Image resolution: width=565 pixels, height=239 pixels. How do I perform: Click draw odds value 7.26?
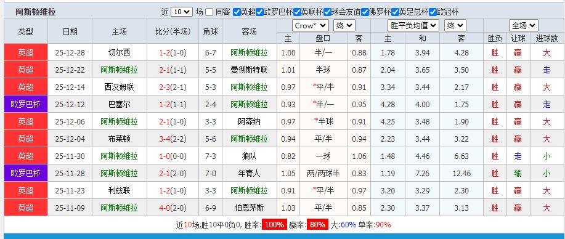point(422,173)
